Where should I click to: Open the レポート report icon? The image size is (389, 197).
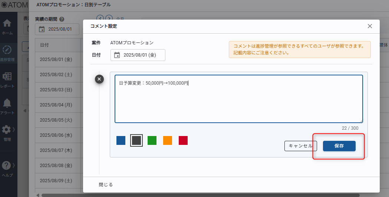click(x=7, y=77)
